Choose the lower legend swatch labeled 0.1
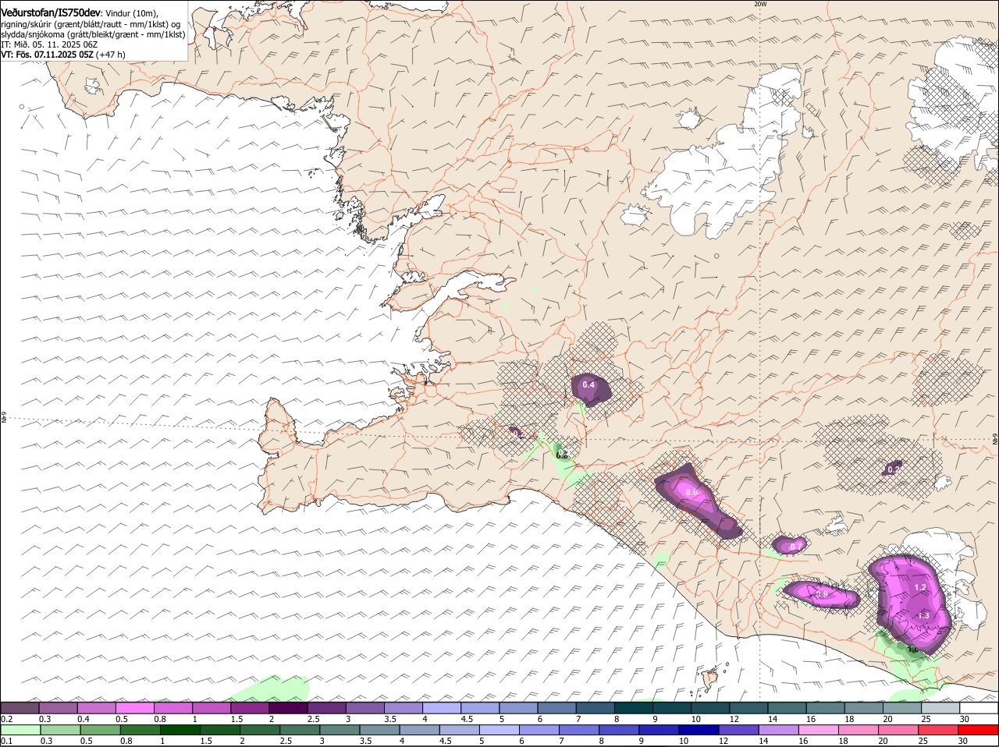999x747 pixels. click(20, 730)
